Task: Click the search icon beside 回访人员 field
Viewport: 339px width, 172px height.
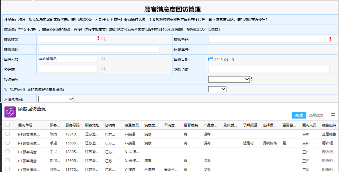Action: (104, 59)
